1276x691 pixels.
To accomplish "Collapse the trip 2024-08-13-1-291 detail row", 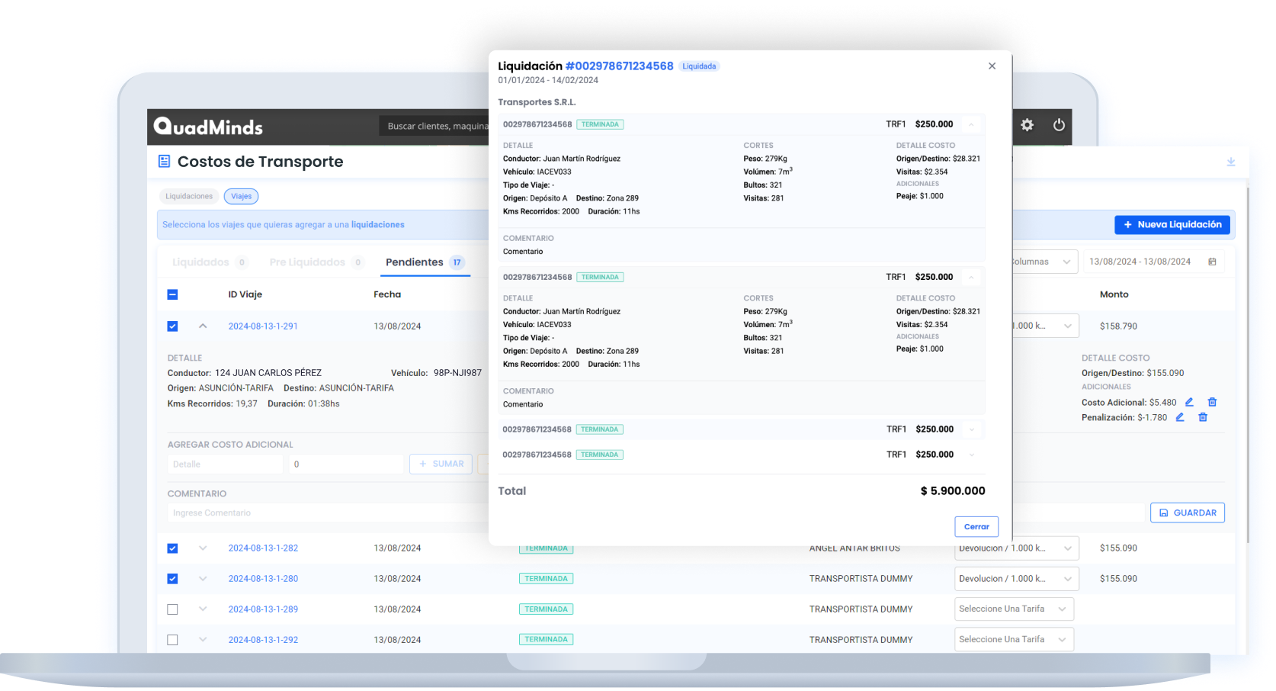I will pos(203,326).
